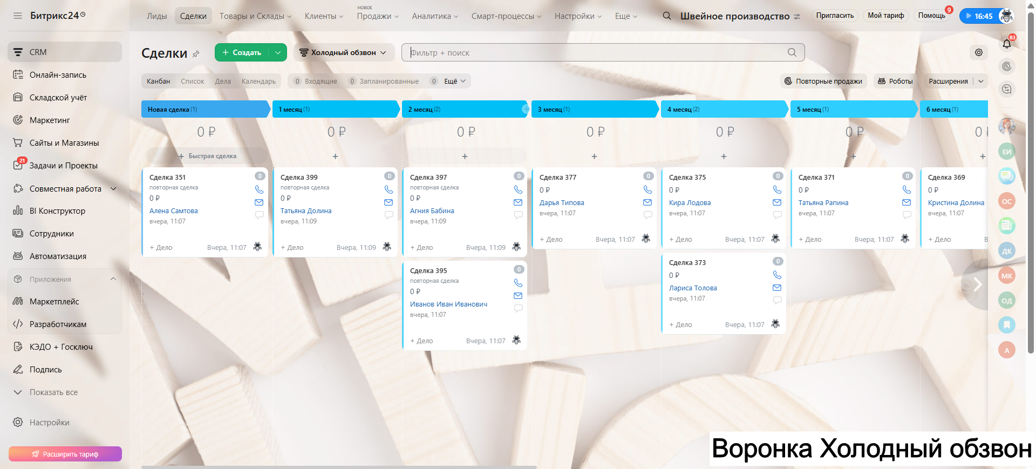Click the ОС contact avatar in right panel
The height and width of the screenshot is (469, 1036).
click(x=1007, y=201)
